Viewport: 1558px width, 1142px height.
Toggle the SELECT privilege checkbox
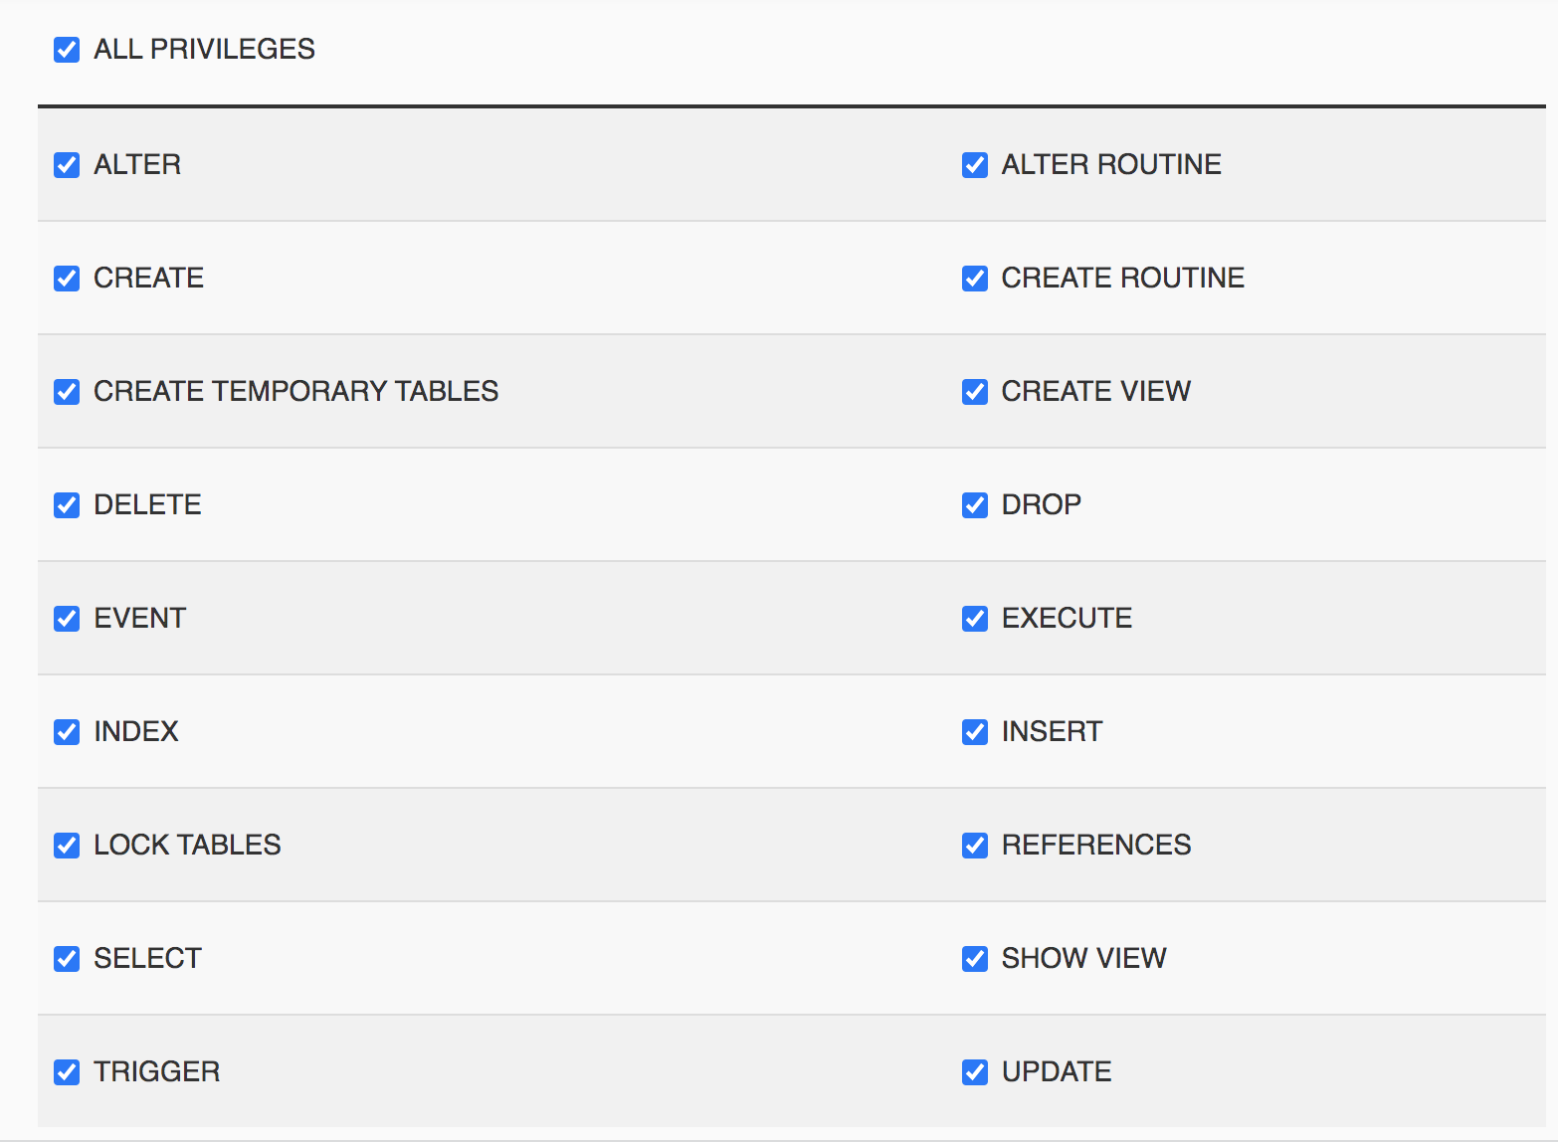[x=67, y=959]
